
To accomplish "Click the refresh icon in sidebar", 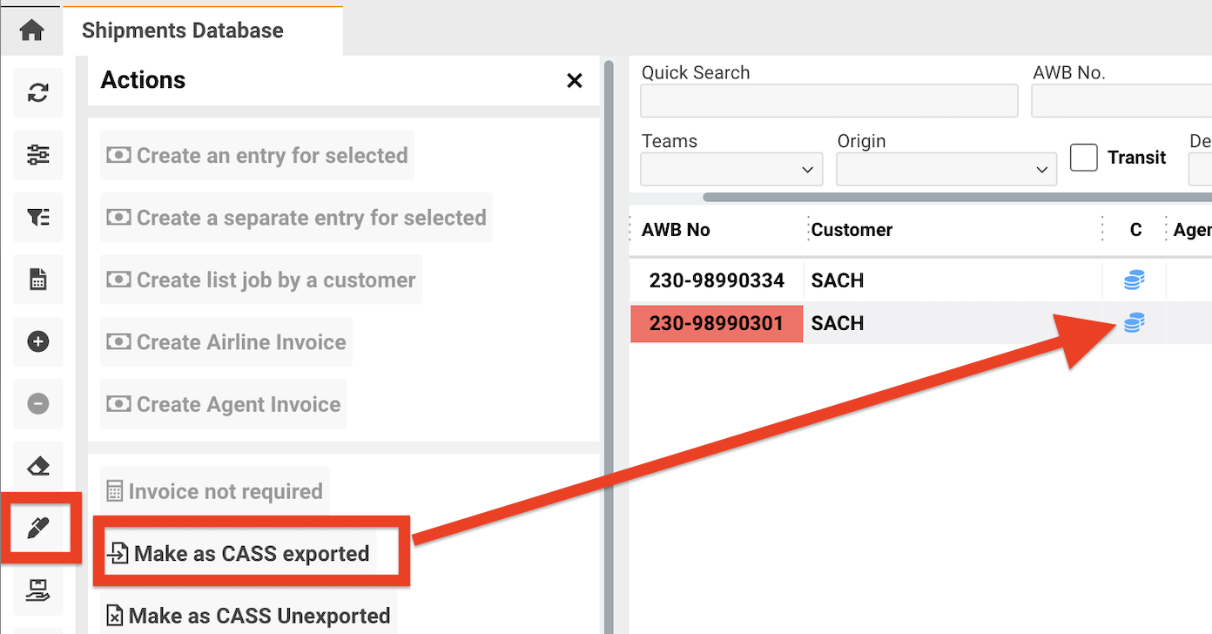I will point(38,93).
